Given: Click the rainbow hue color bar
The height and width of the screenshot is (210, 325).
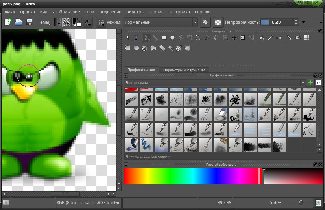Looking at the screenshot, I should (192, 176).
